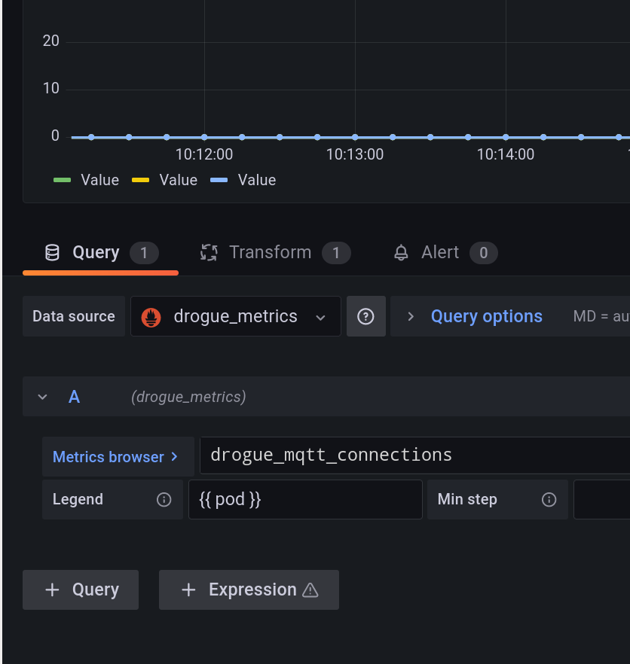Hide the green Value series in legend
Viewport: 630px width, 664px height.
(x=99, y=180)
